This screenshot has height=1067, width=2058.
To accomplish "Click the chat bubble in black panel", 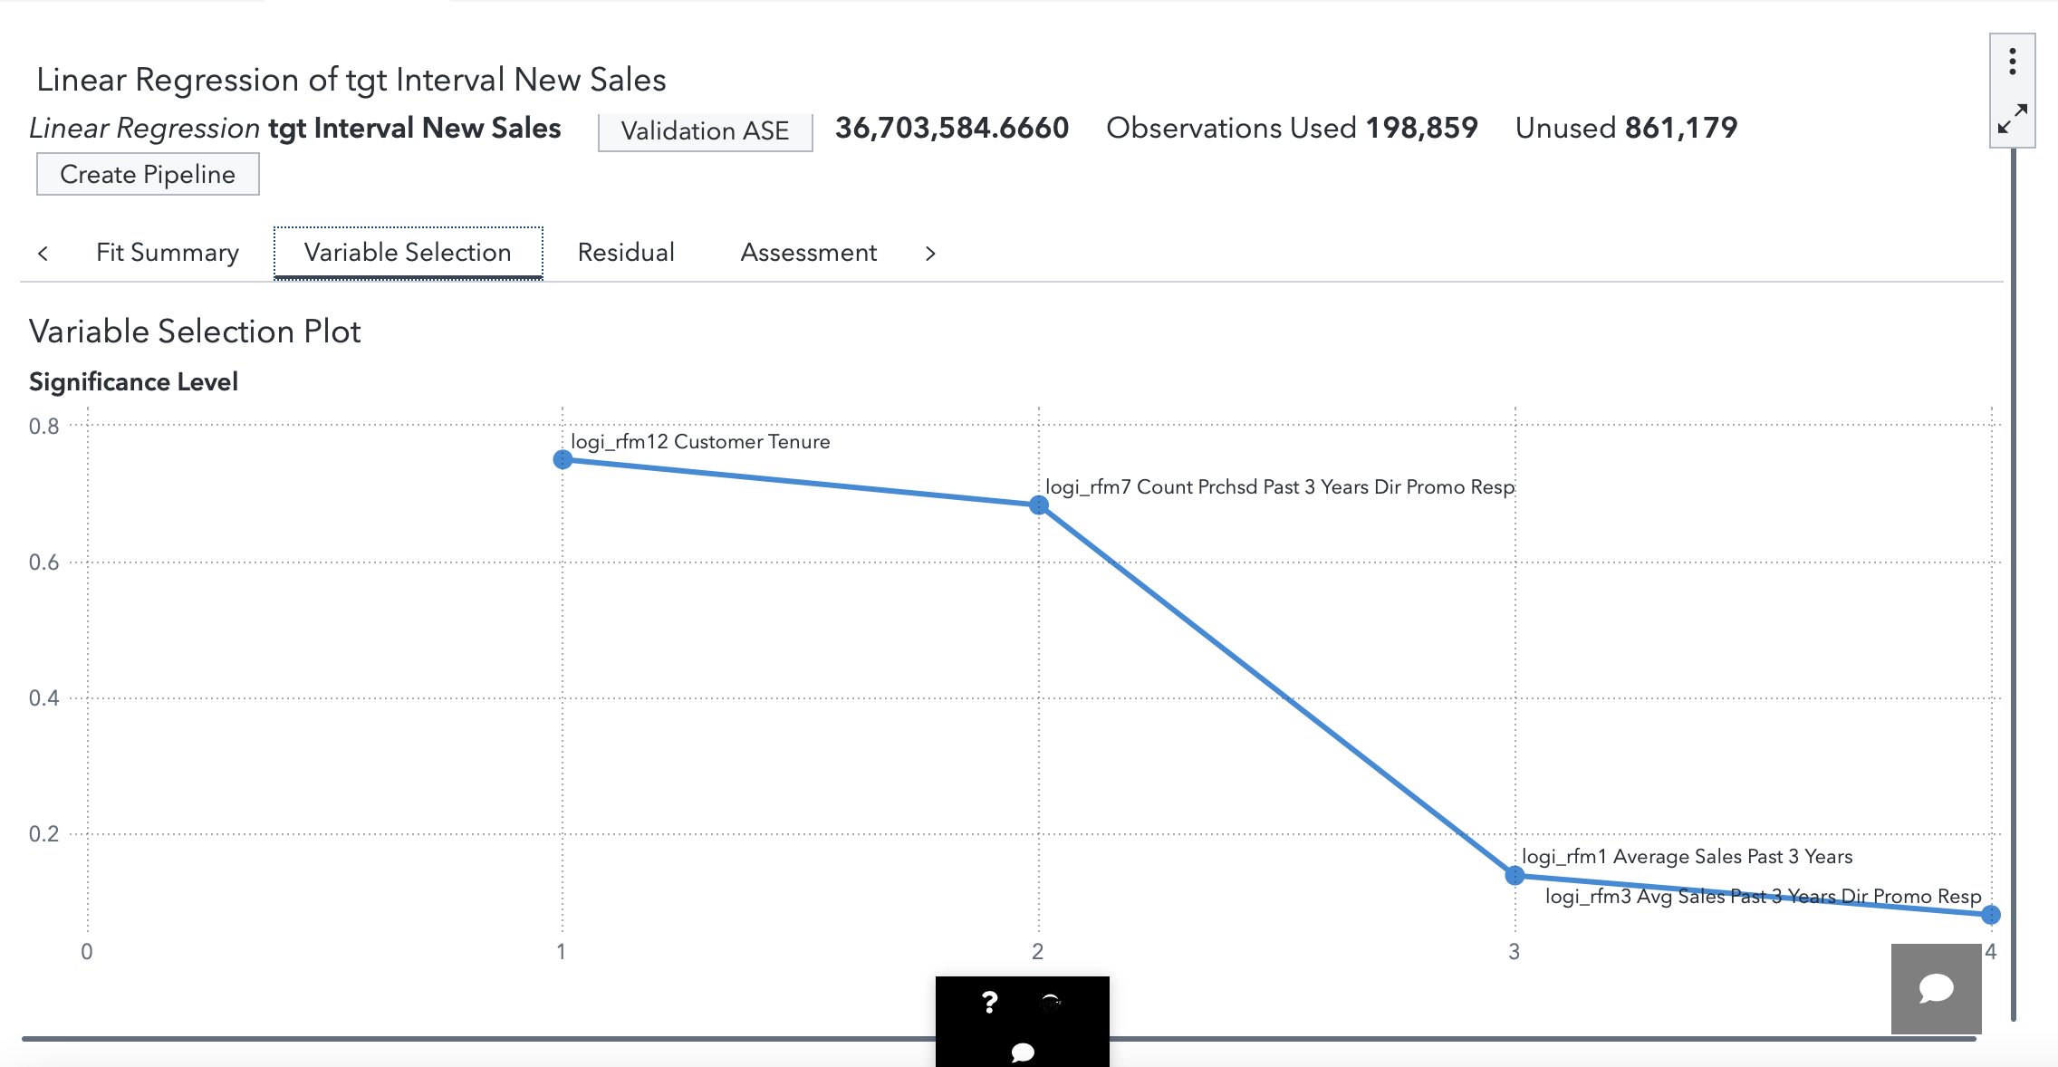I will click(x=1022, y=1052).
